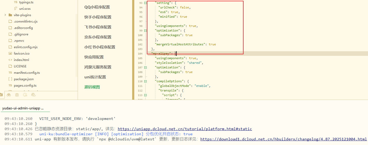Open the binoculars search panel icon

click(x=9, y=95)
